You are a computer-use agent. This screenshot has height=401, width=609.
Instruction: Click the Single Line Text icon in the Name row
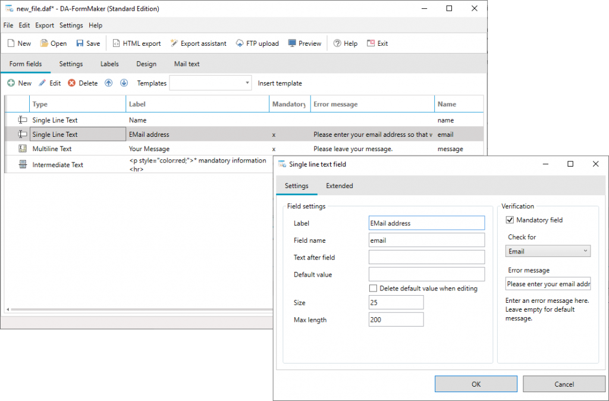click(23, 120)
